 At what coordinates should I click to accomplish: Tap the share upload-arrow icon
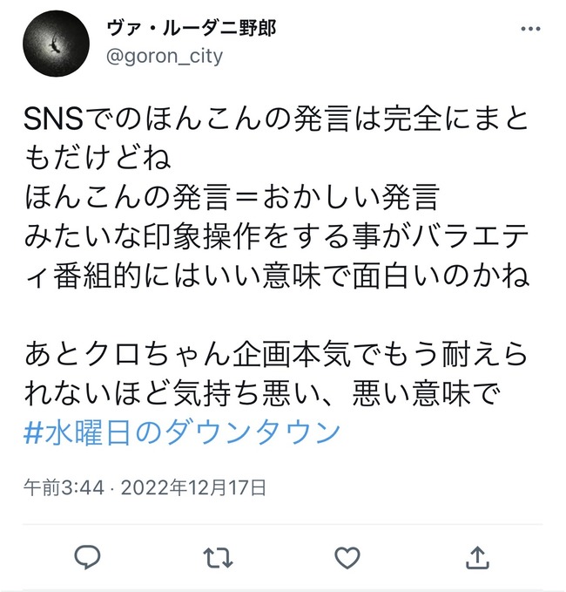[477, 557]
